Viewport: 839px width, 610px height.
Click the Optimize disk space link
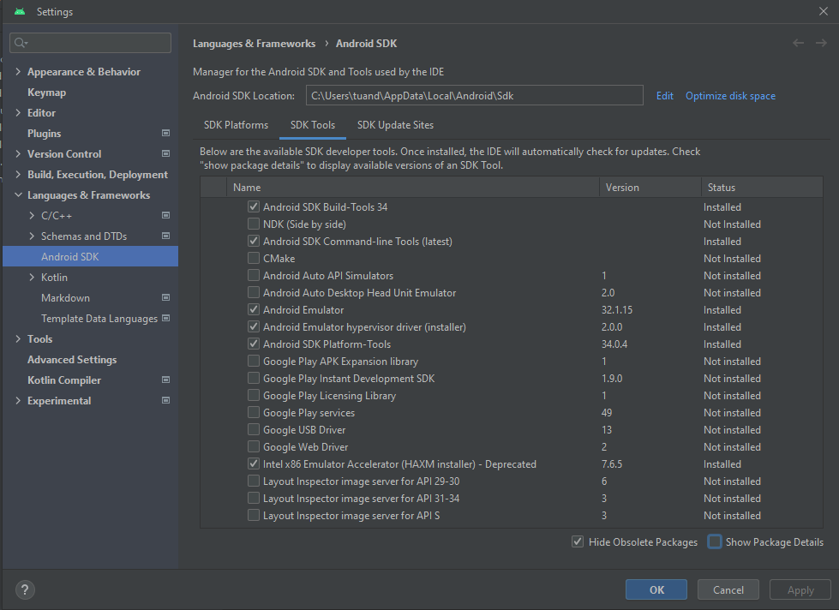(730, 96)
